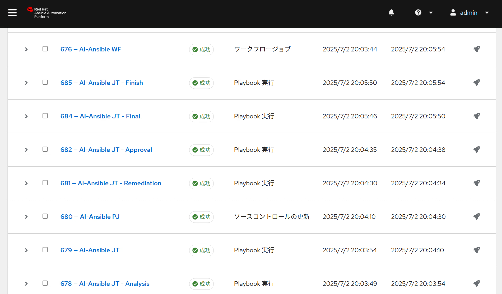The height and width of the screenshot is (294, 502).
Task: Expand row details for job 685
Action: 26,83
